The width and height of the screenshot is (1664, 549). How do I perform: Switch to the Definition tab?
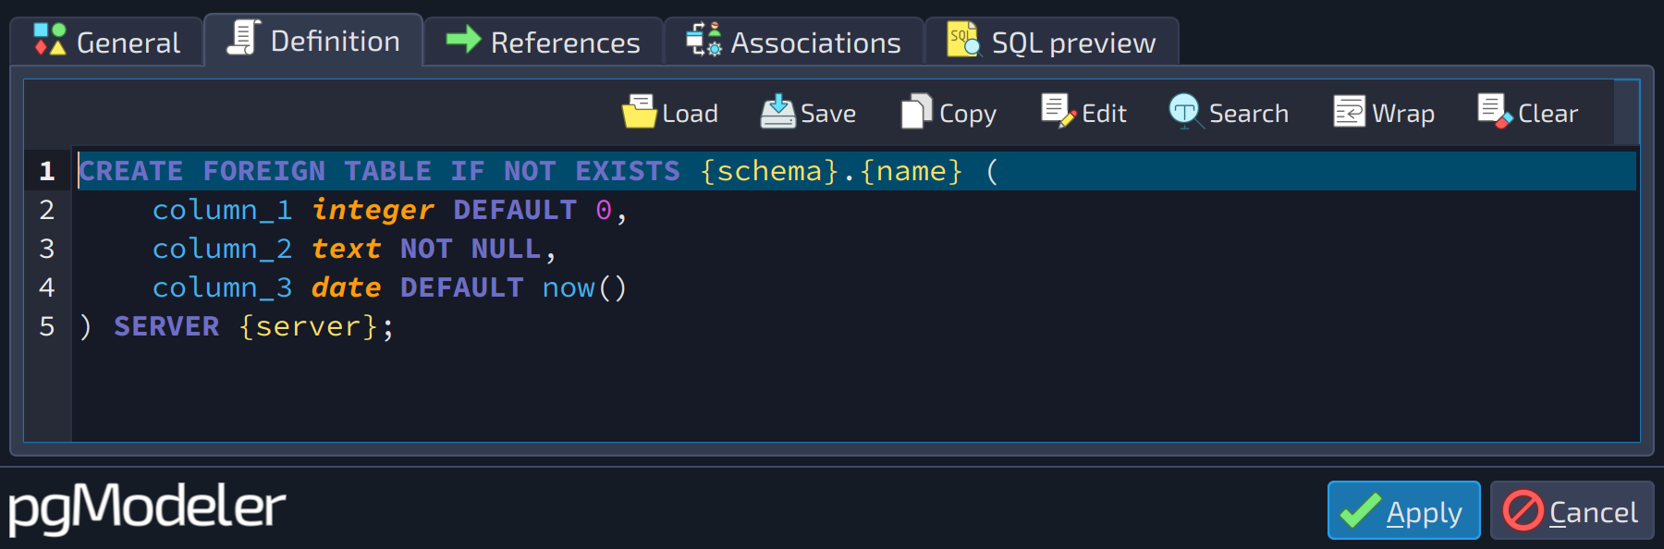pos(313,41)
